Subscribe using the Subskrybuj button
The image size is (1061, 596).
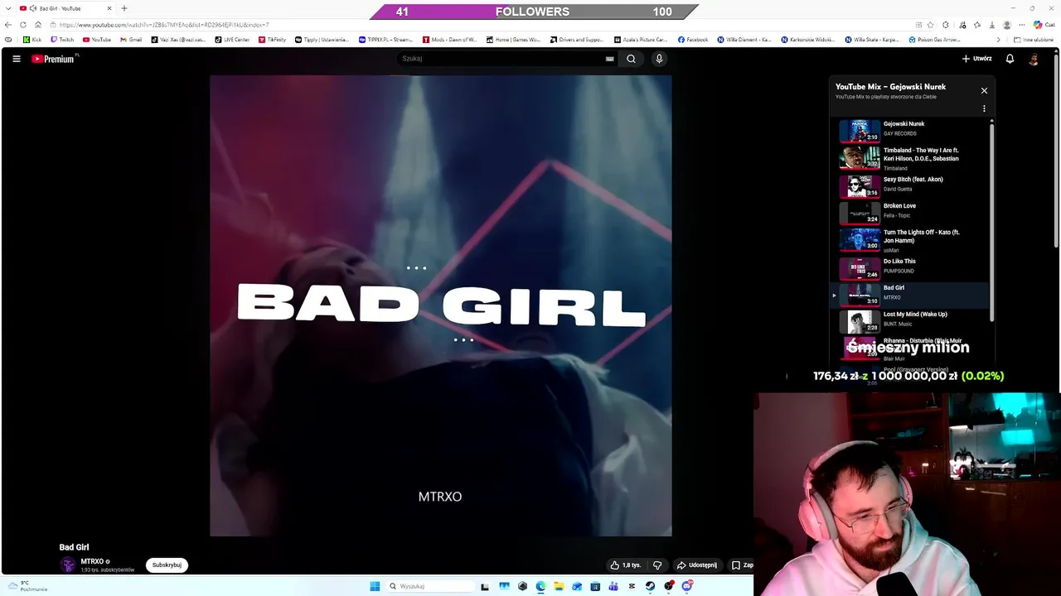point(167,565)
